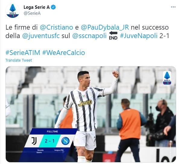Image resolution: width=181 pixels, height=164 pixels.
Task: Open the @SerieA handle link
Action: tap(32, 13)
